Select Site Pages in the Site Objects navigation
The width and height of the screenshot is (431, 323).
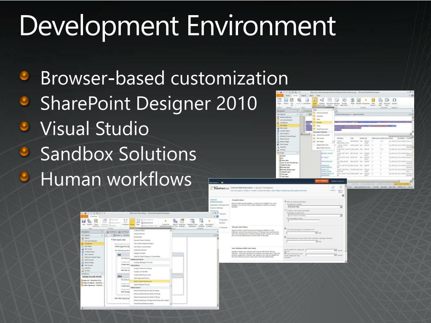point(288,125)
